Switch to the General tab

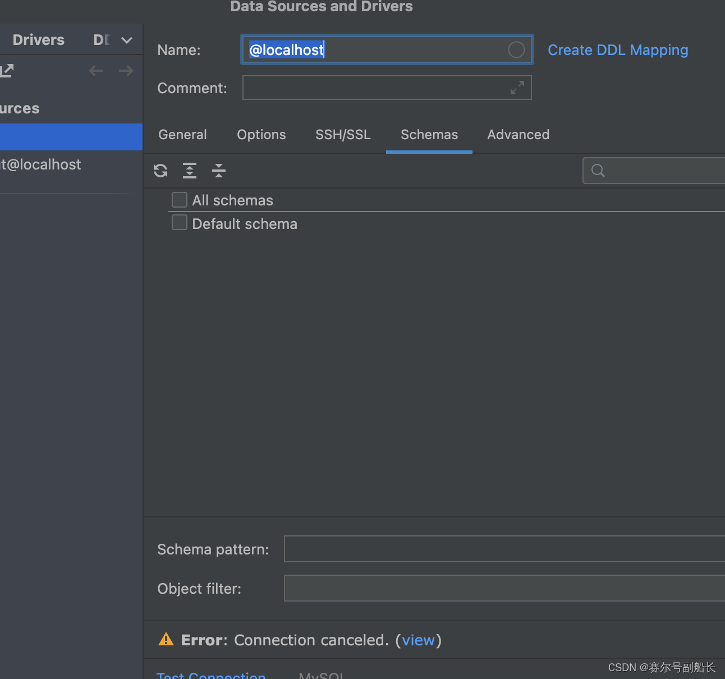click(182, 135)
